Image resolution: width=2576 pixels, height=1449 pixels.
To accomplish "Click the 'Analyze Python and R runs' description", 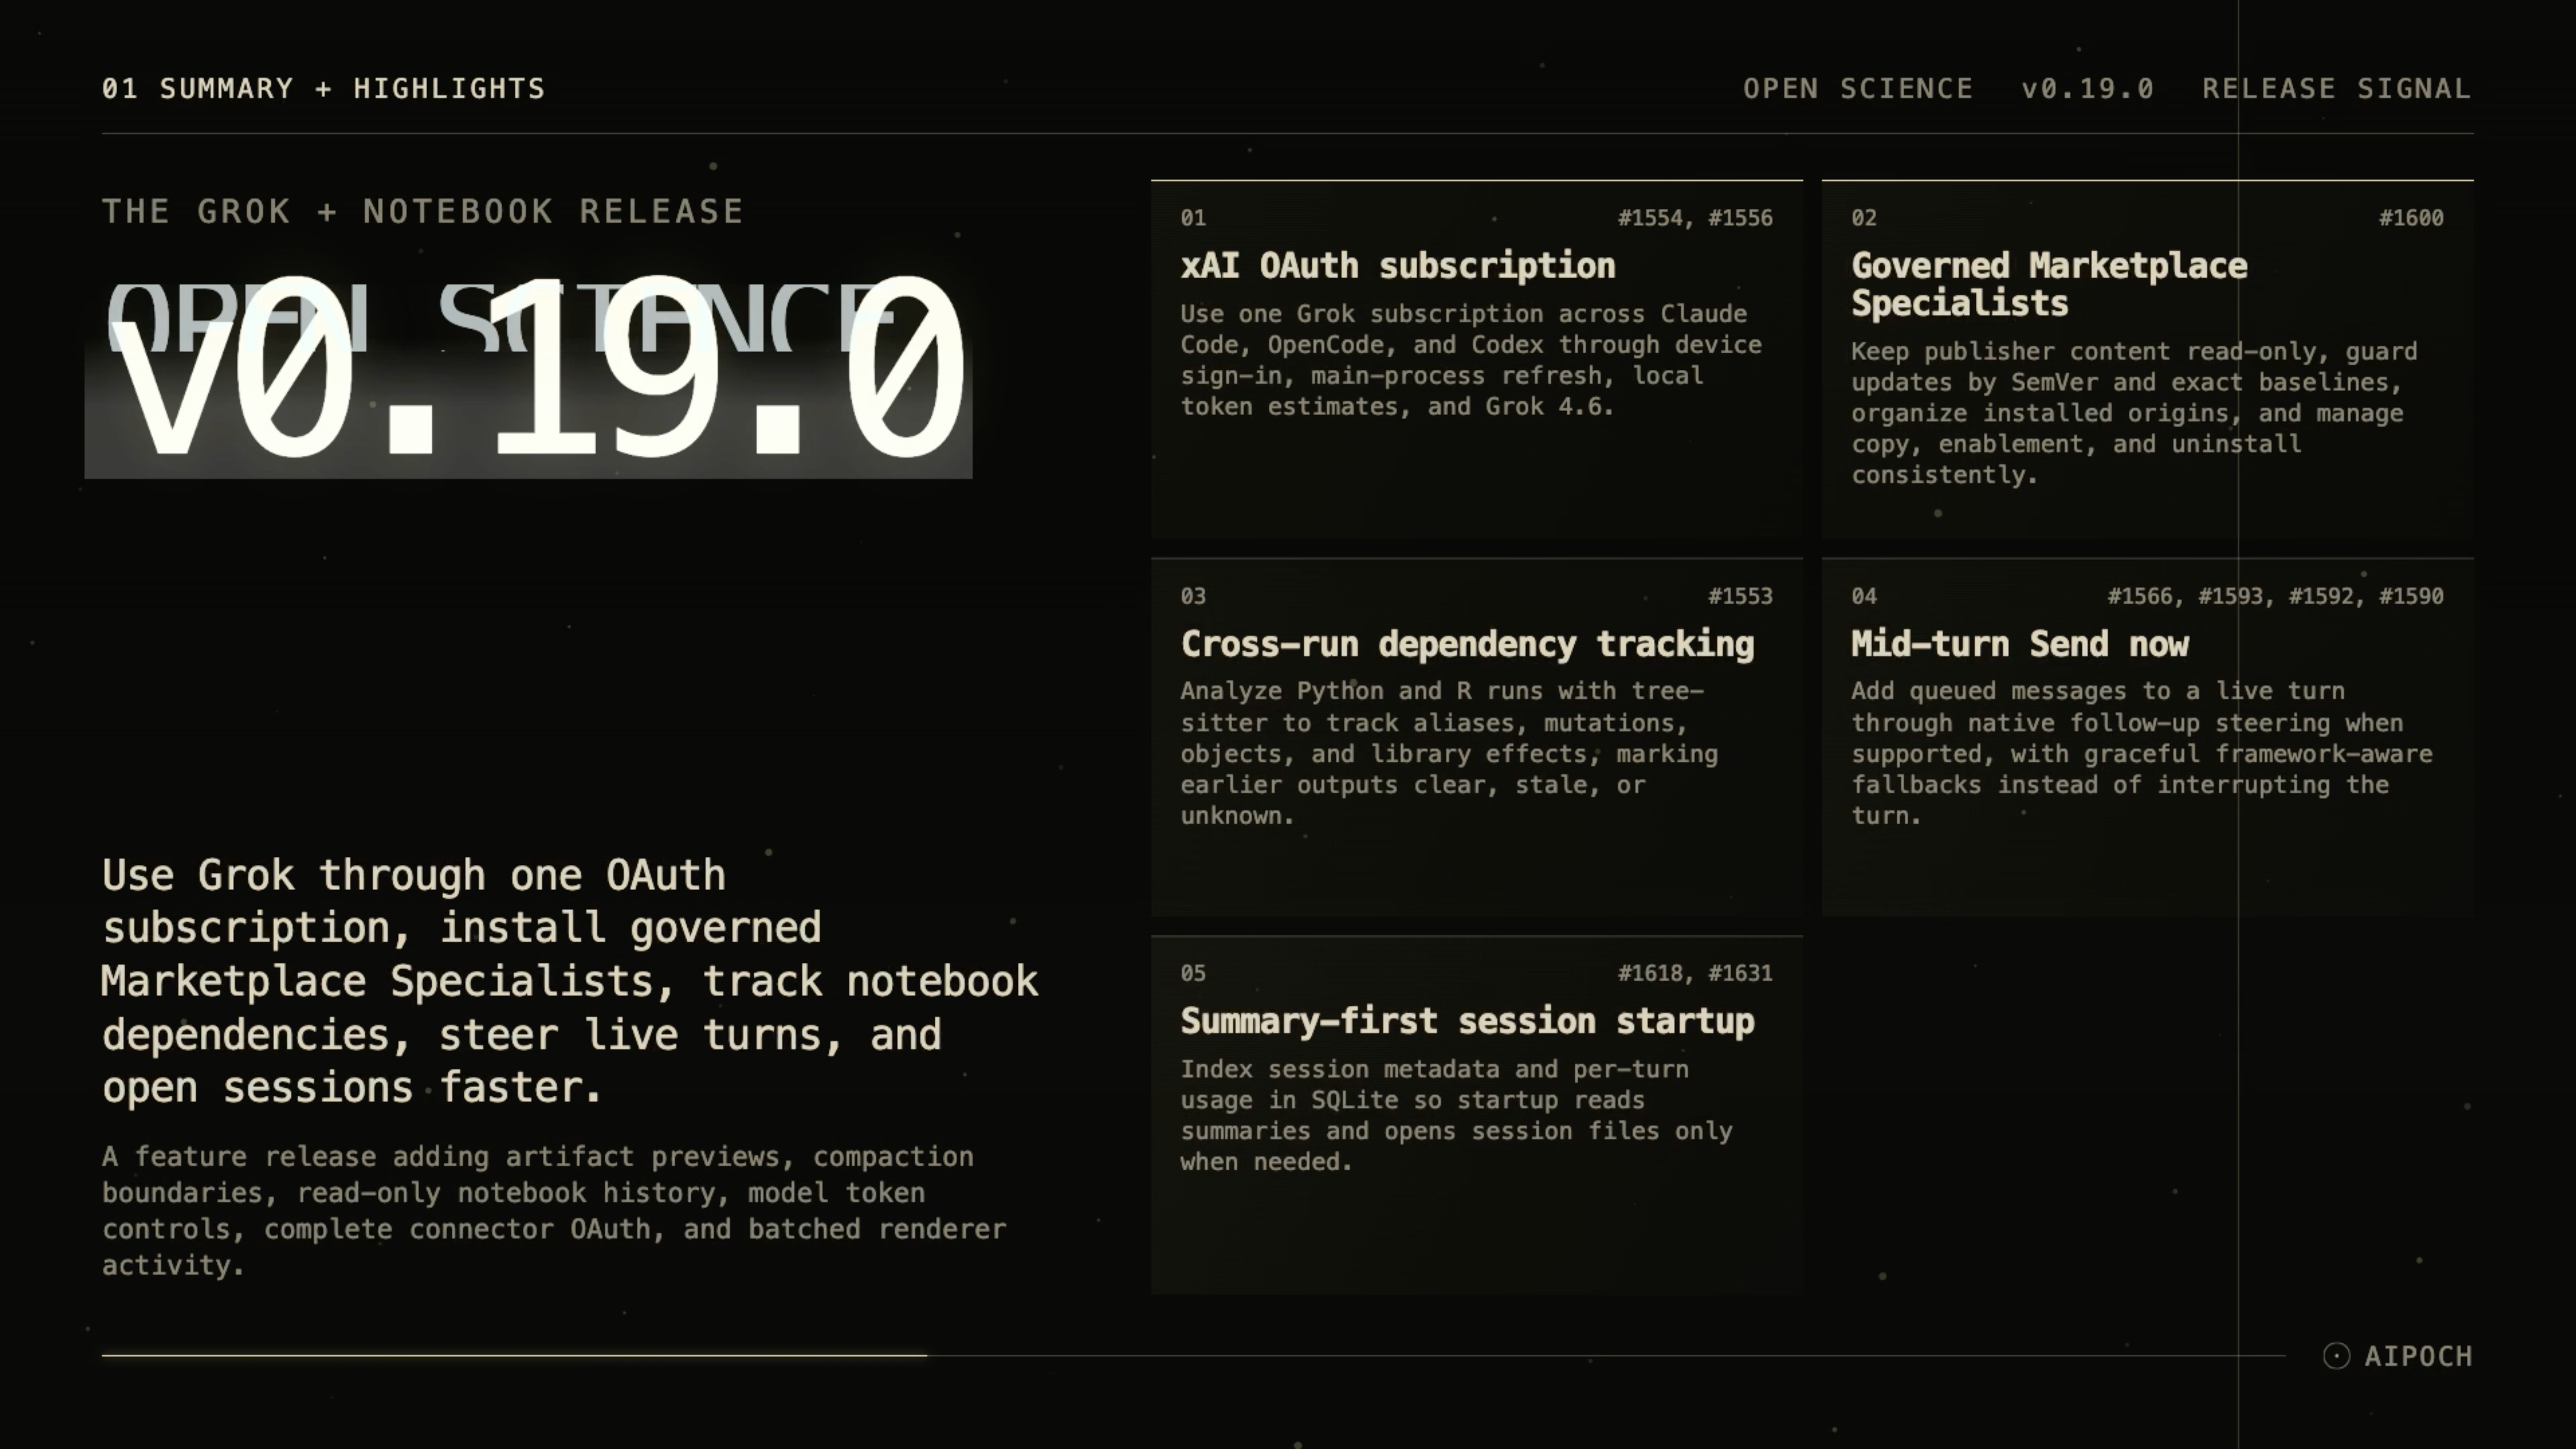I will coord(1449,753).
